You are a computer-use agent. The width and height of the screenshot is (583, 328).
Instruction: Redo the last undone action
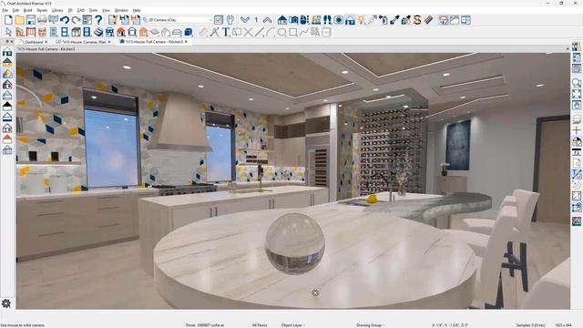(76, 20)
